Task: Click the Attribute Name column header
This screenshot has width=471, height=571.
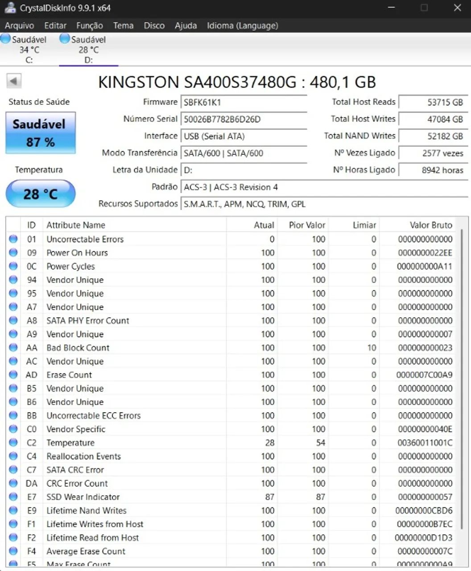Action: (134, 225)
